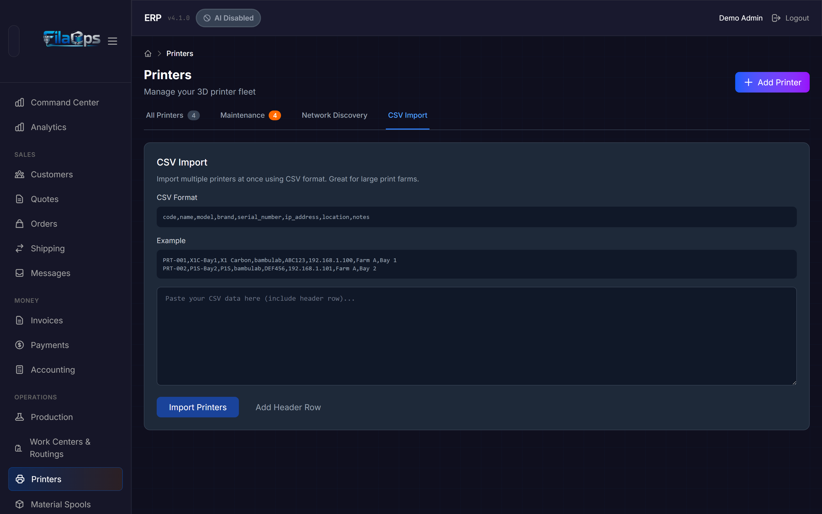Image resolution: width=822 pixels, height=514 pixels.
Task: Click the Add Printer button
Action: click(772, 82)
